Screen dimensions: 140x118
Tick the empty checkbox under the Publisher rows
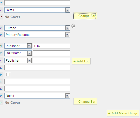[8, 75]
